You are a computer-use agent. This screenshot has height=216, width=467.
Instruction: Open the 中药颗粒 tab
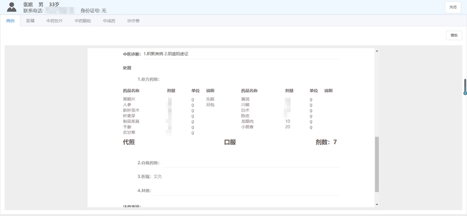pyautogui.click(x=83, y=21)
